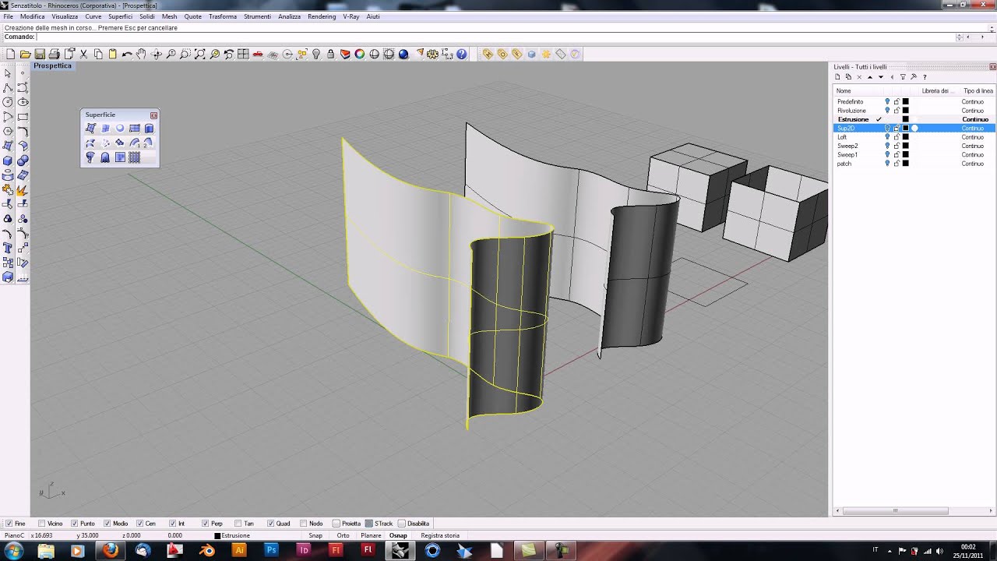Open the hammer tools icon in Livelli panel
This screenshot has width=997, height=561.
tap(914, 77)
